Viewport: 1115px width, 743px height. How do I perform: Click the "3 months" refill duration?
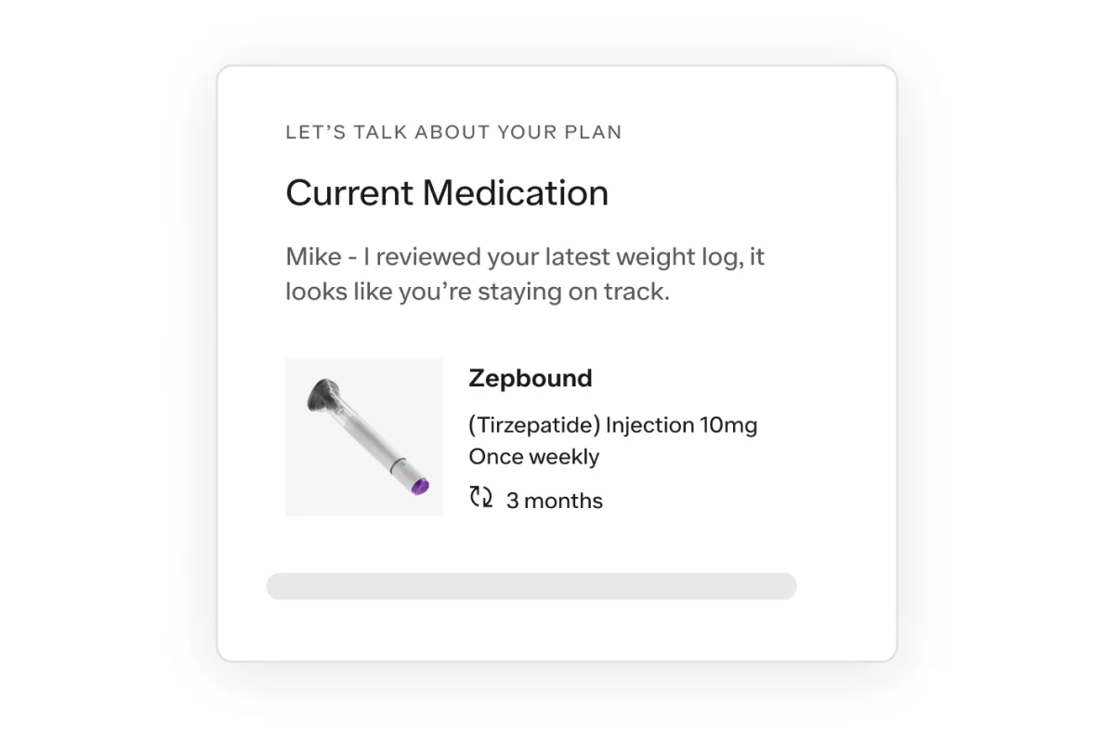(554, 501)
